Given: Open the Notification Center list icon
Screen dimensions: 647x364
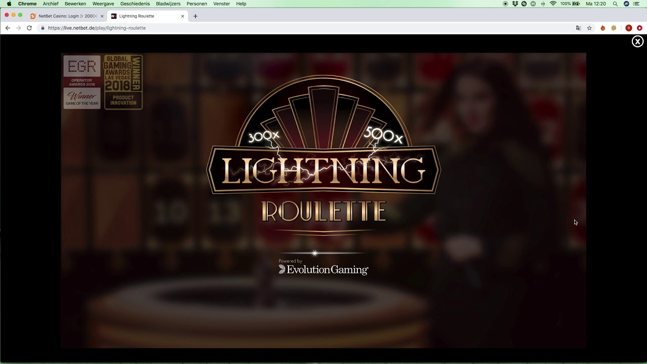Looking at the screenshot, I should point(636,4).
